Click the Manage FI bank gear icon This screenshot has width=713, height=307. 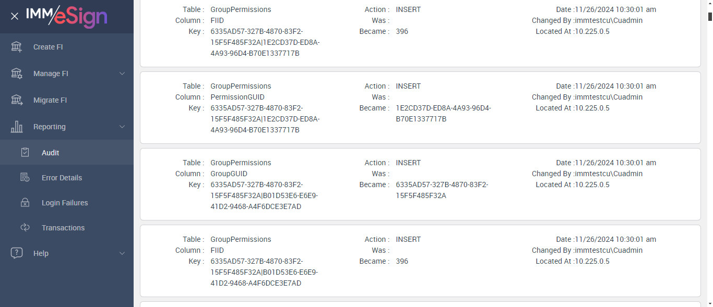coord(17,73)
